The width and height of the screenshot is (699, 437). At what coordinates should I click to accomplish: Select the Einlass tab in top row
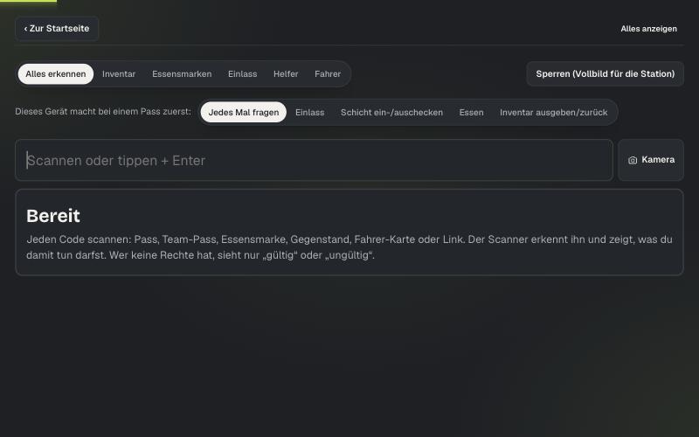click(243, 74)
